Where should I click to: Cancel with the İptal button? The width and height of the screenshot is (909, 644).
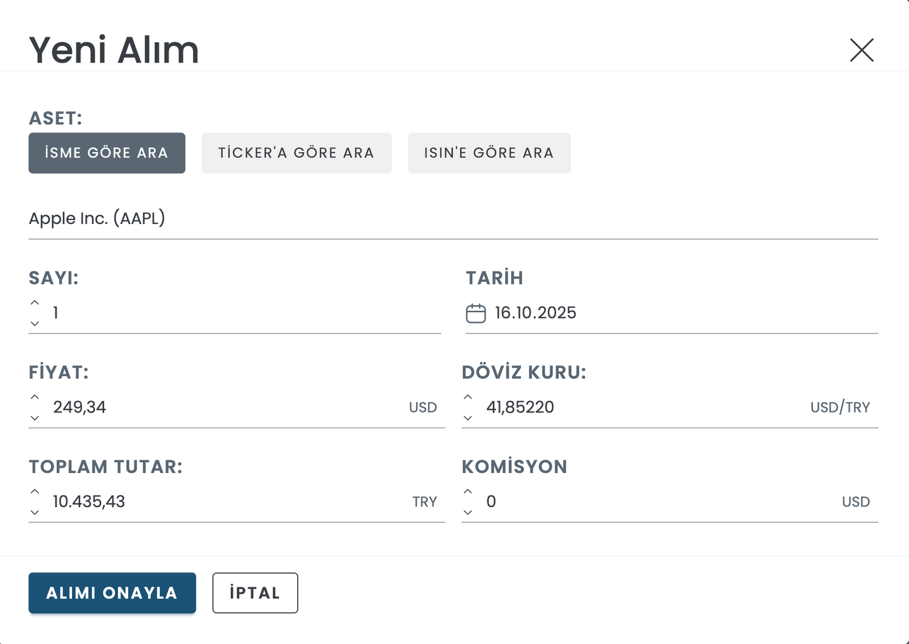(255, 593)
